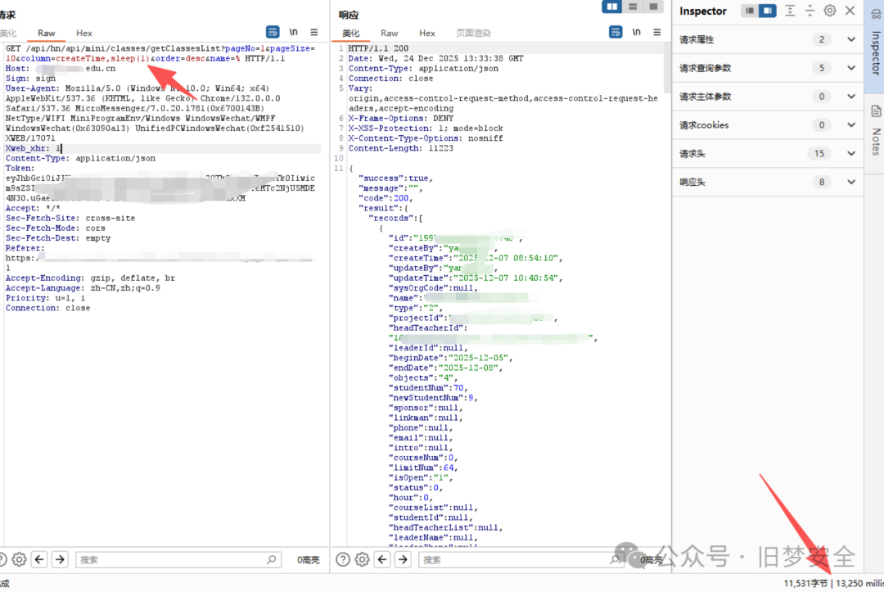Open Inspector settings gear
Image resolution: width=884 pixels, height=592 pixels.
coord(830,11)
